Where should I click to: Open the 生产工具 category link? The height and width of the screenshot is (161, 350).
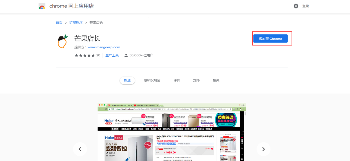[112, 55]
